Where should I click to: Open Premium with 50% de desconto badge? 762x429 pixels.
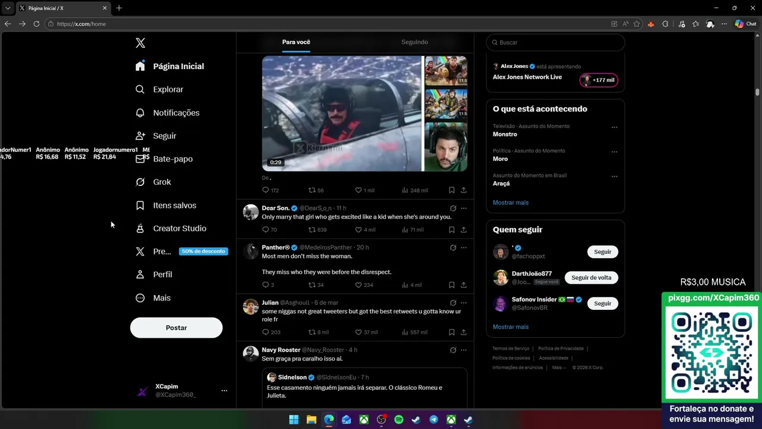click(x=181, y=251)
